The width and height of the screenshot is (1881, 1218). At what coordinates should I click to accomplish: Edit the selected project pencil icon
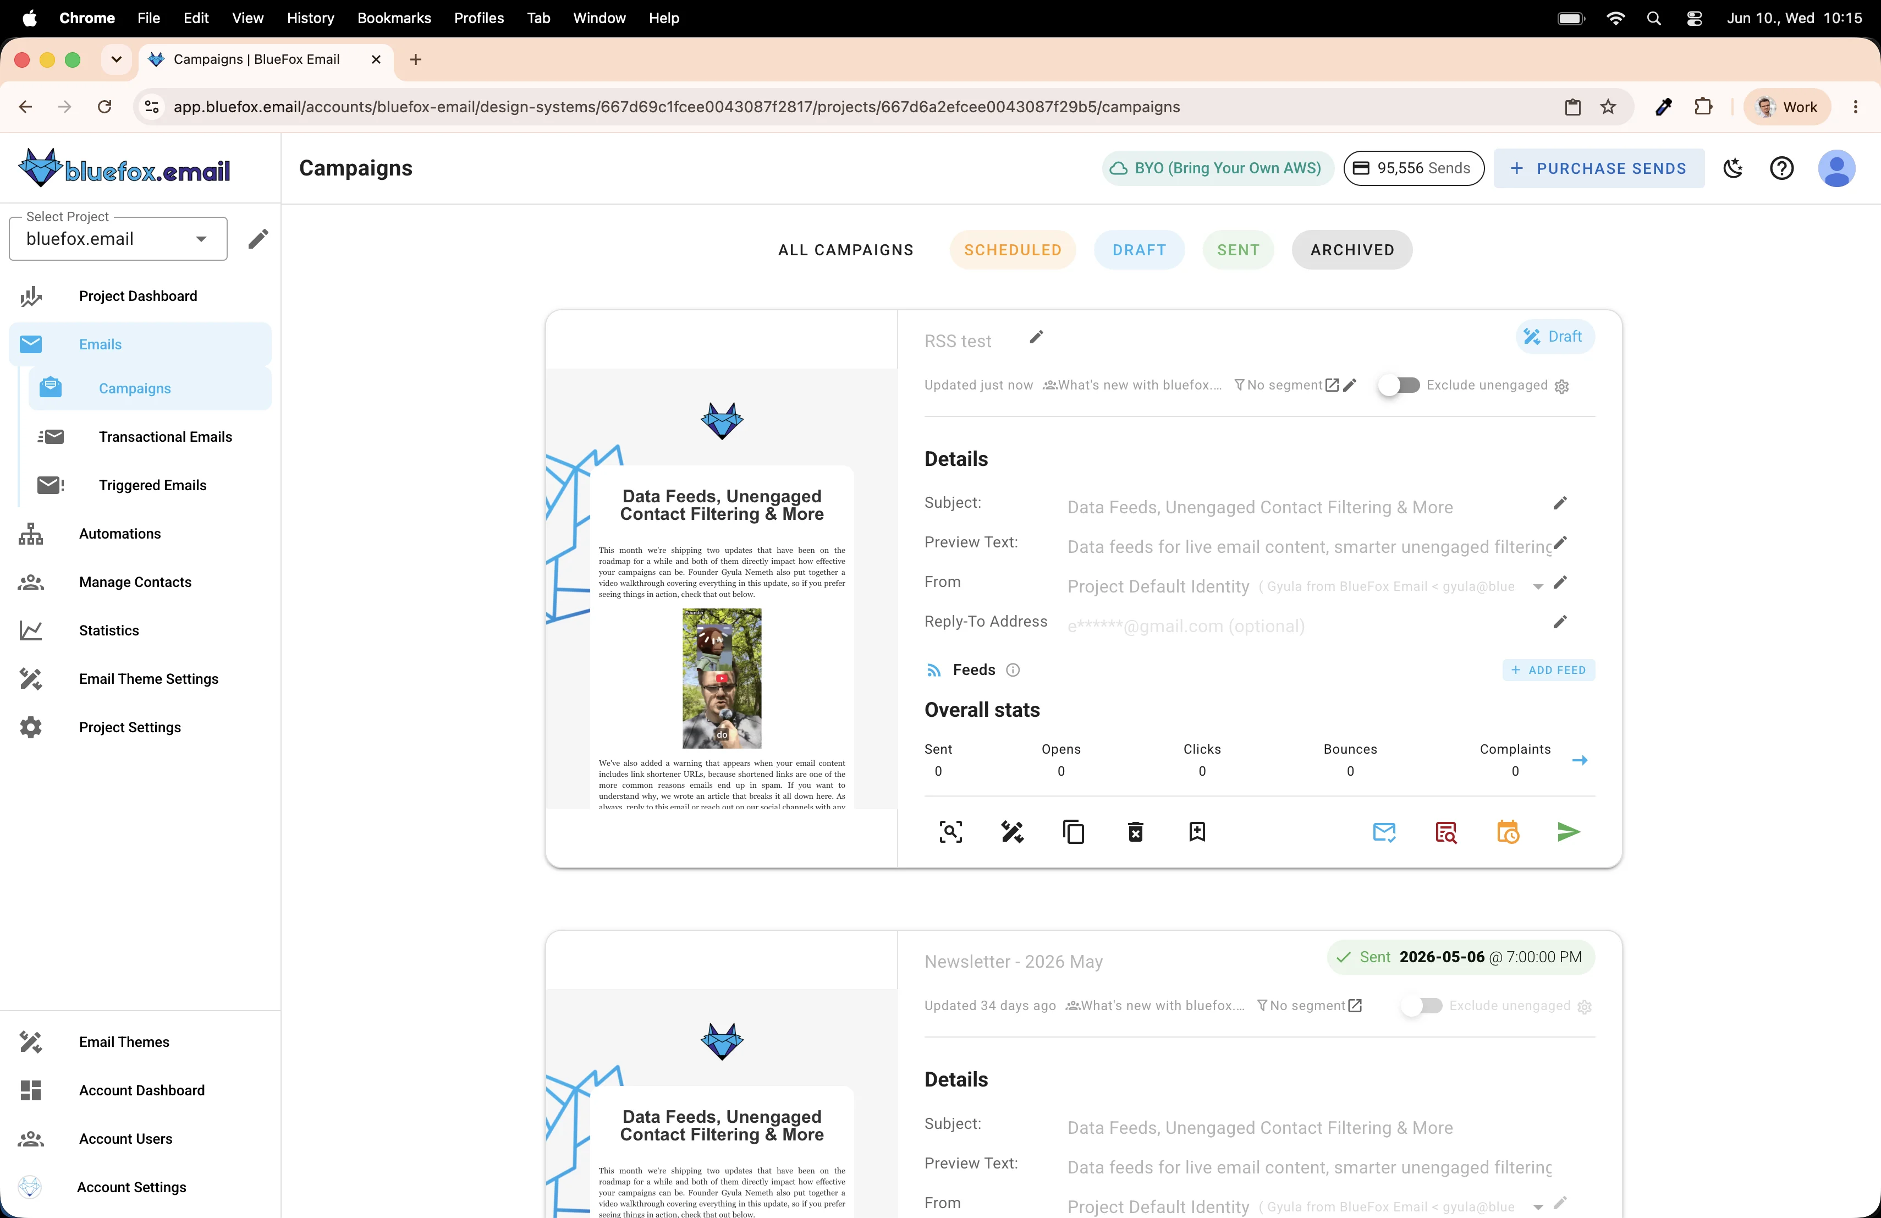(x=257, y=239)
